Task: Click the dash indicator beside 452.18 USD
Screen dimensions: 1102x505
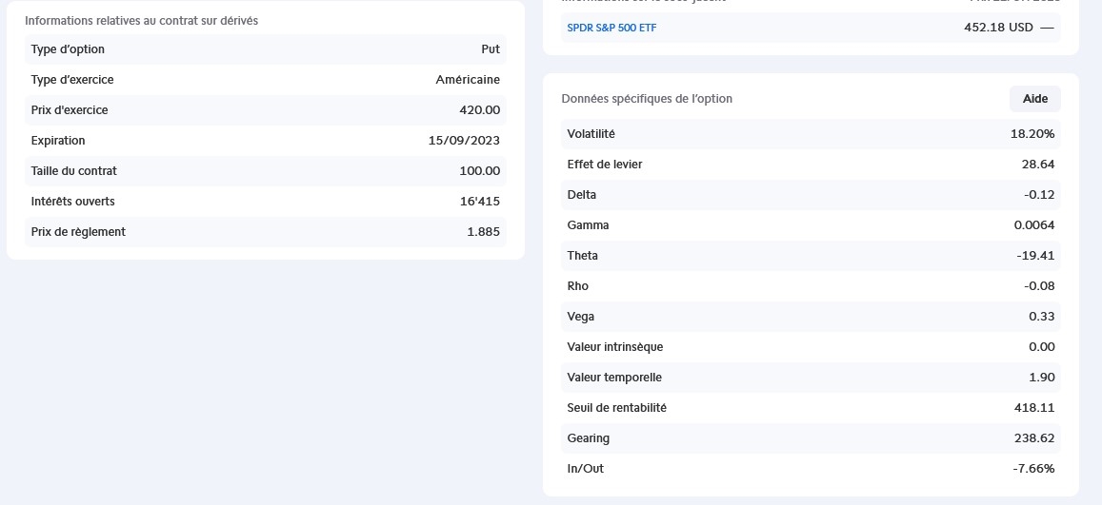Action: click(1047, 28)
